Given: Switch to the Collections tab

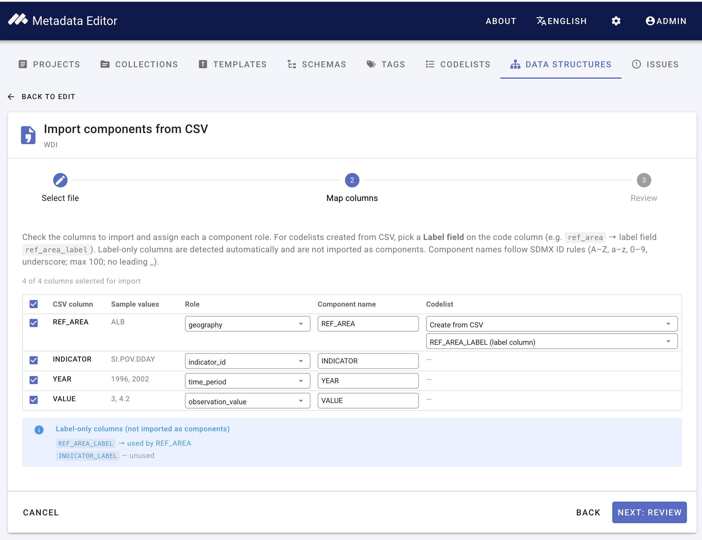Looking at the screenshot, I should (139, 64).
